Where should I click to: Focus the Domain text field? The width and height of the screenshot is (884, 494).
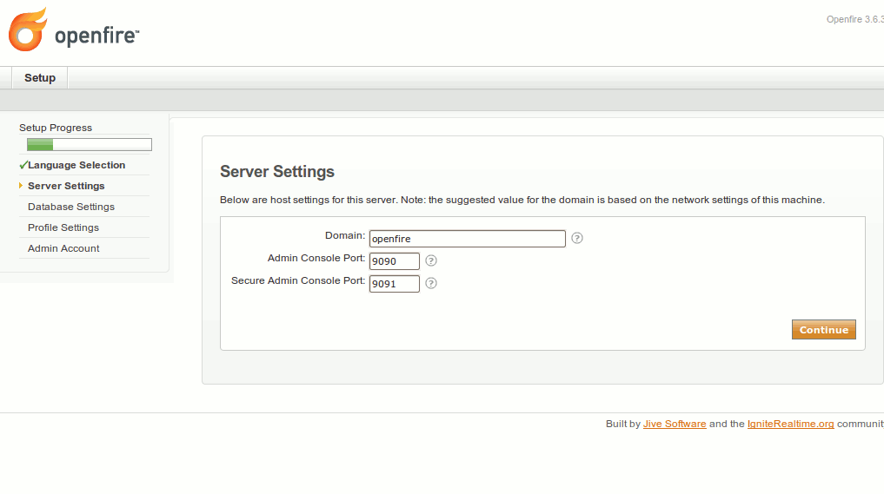(x=467, y=239)
